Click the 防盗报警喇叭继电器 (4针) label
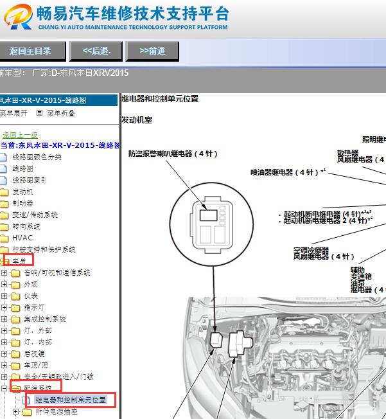The width and height of the screenshot is (386, 419). (x=173, y=154)
